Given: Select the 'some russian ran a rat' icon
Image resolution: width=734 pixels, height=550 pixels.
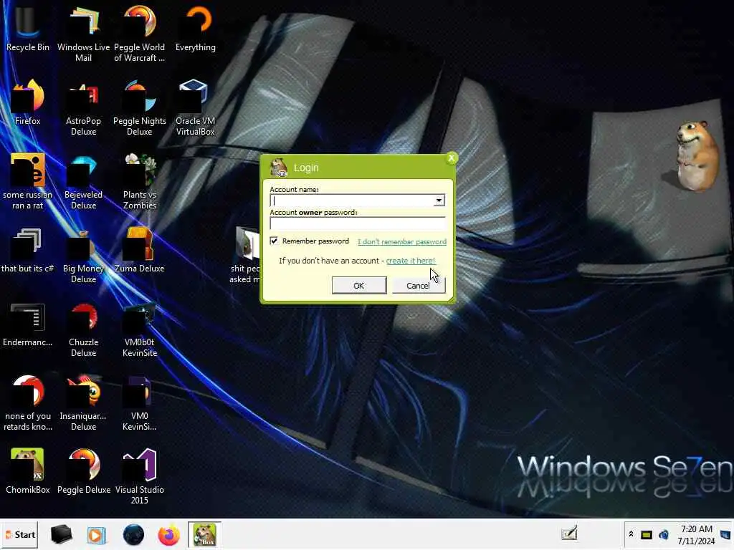Looking at the screenshot, I should coord(28,180).
